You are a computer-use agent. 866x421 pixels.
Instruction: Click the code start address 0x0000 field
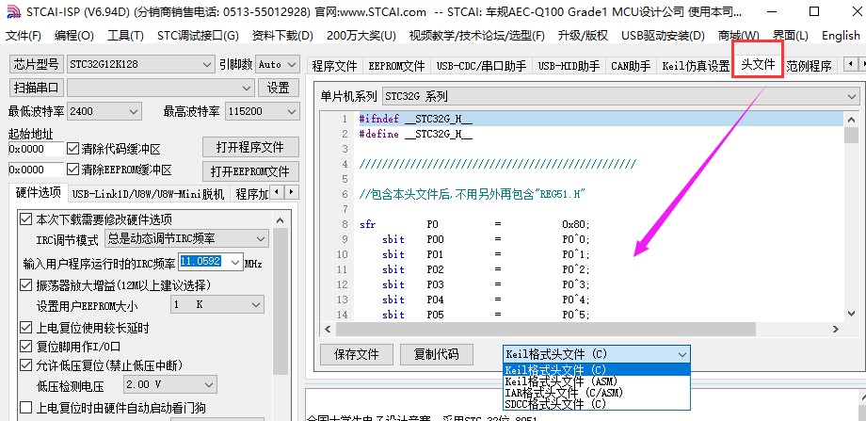click(x=36, y=149)
